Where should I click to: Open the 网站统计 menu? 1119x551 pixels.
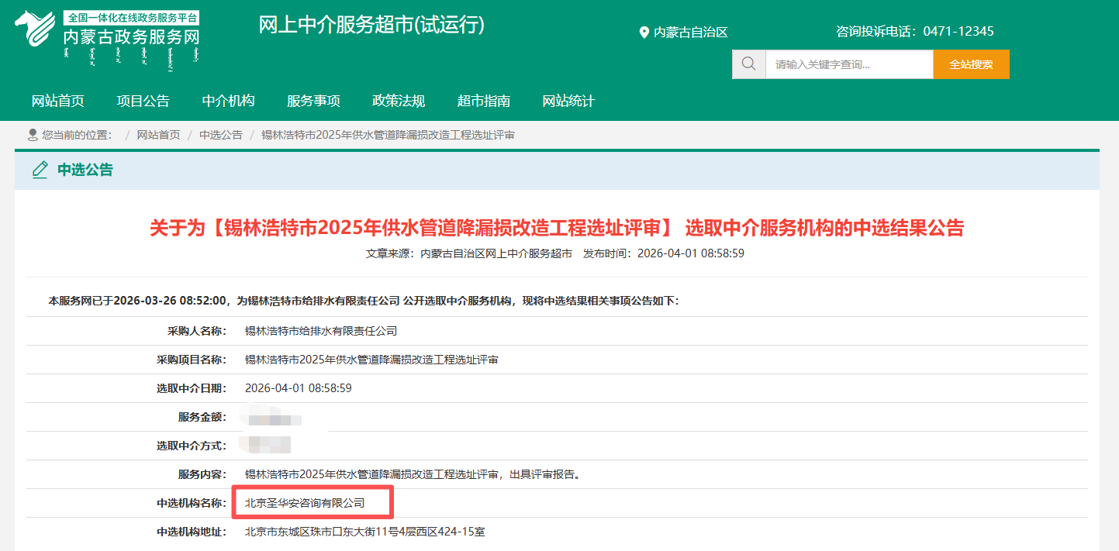point(568,101)
